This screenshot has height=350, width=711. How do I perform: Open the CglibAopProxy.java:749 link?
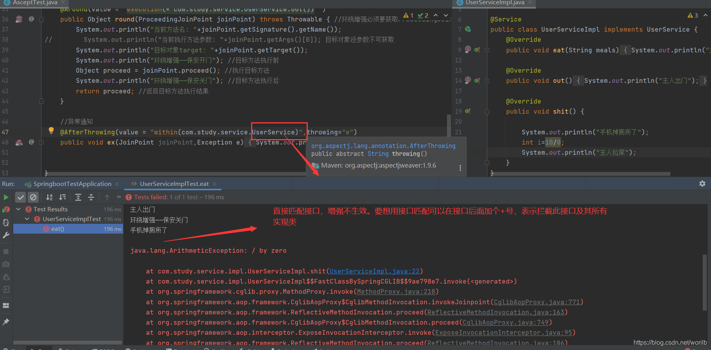point(505,322)
